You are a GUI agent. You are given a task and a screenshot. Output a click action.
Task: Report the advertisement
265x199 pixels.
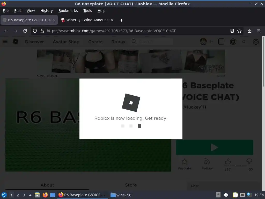point(220,76)
